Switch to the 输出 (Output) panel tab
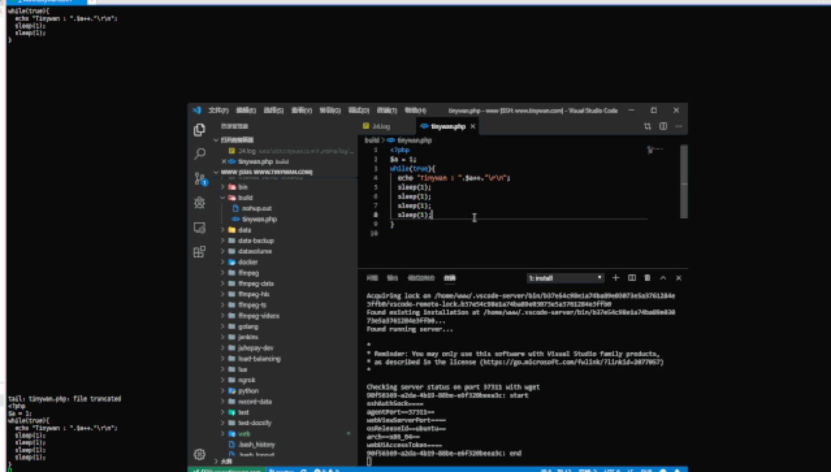Viewport: 831px width, 472px height. pyautogui.click(x=392, y=278)
